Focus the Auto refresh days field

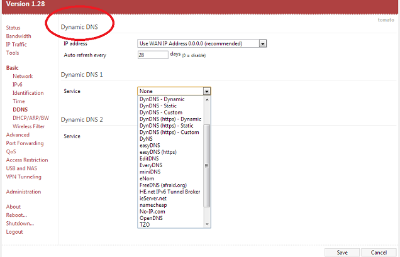(153, 55)
